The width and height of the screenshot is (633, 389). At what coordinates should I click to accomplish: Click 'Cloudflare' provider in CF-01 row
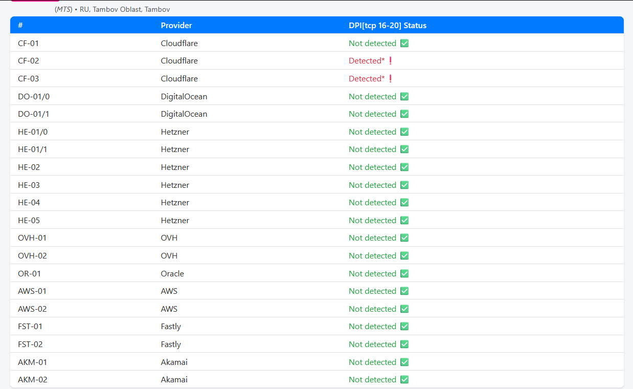(179, 44)
